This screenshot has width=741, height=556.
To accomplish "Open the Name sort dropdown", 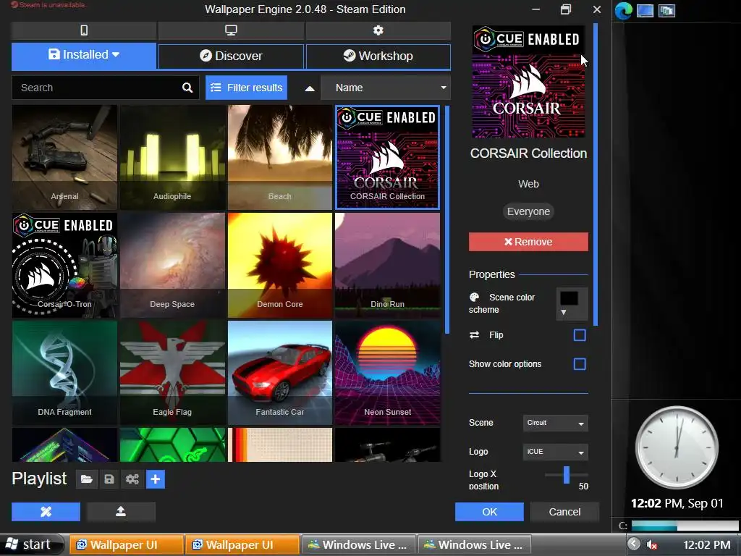I will click(x=386, y=88).
